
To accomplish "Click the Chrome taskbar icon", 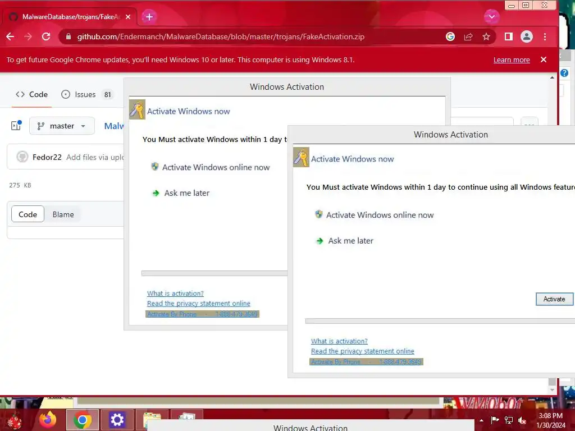I will 83,420.
